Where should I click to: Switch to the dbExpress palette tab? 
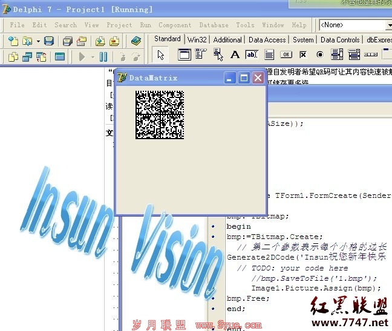378,40
